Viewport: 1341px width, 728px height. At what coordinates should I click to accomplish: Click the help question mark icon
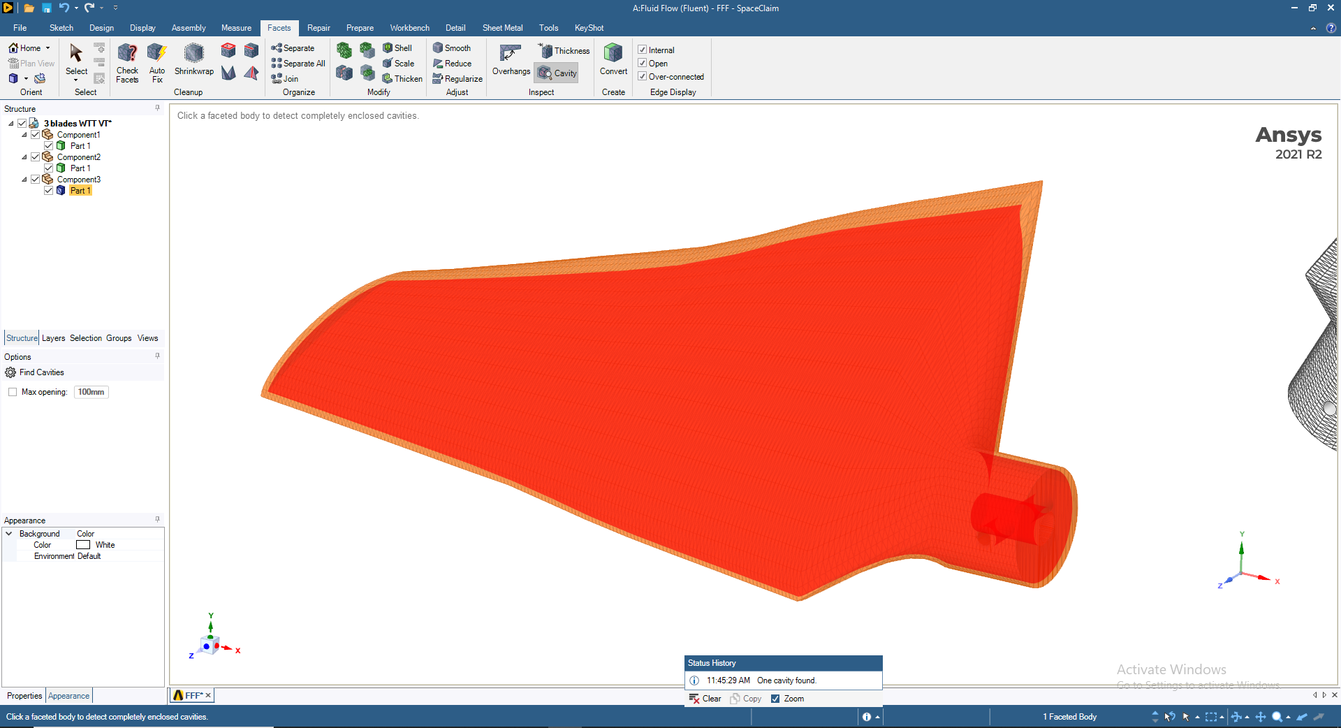[1331, 28]
